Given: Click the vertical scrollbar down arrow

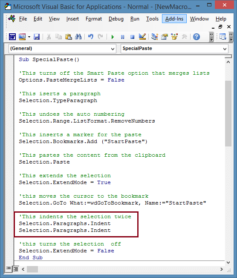Looking at the screenshot, I should click(x=228, y=262).
